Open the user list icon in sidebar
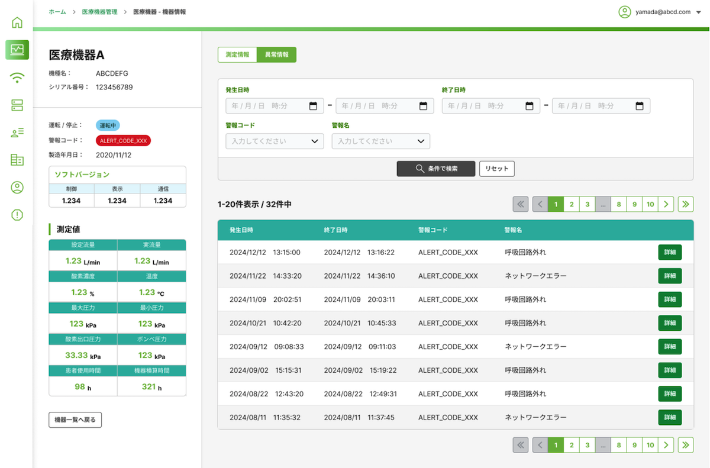Viewport: 710px width, 468px height. click(x=17, y=133)
